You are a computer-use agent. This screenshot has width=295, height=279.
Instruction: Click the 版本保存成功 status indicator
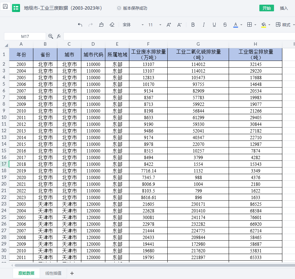[132, 8]
